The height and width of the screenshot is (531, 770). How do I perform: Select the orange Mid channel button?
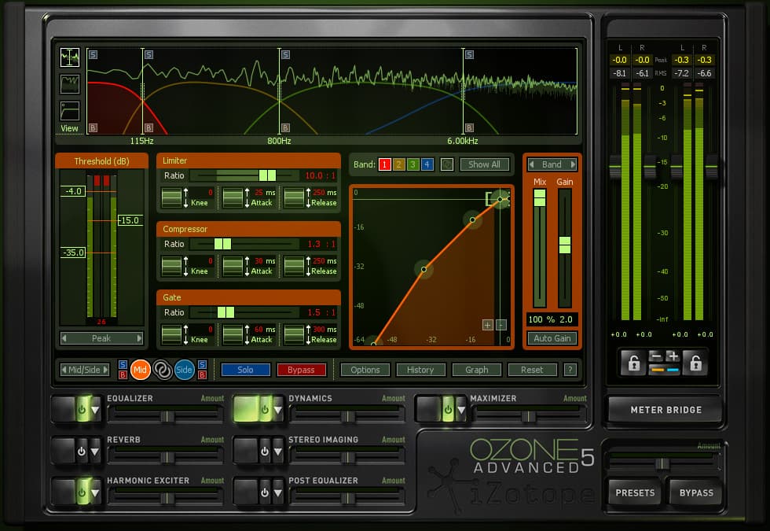[x=140, y=370]
